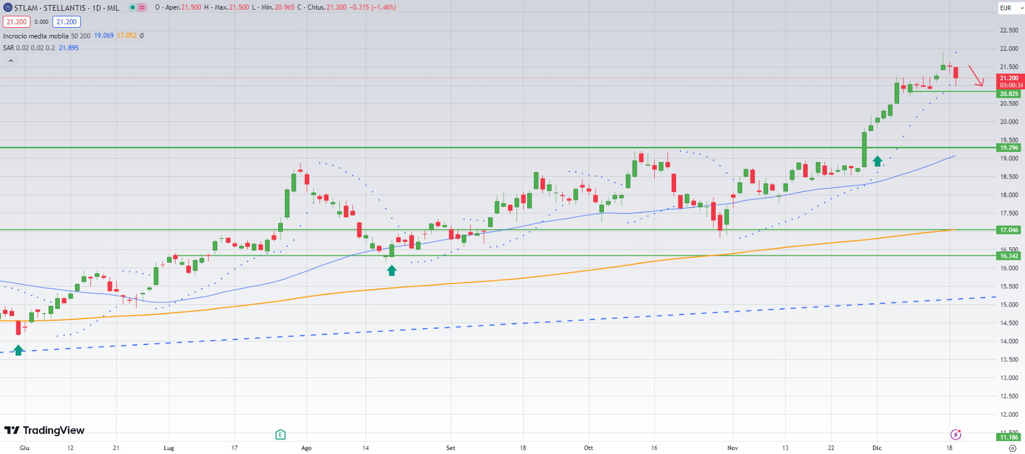1025x454 pixels.
Task: Click the pink approximate-data indicator icon
Action: 142,7
